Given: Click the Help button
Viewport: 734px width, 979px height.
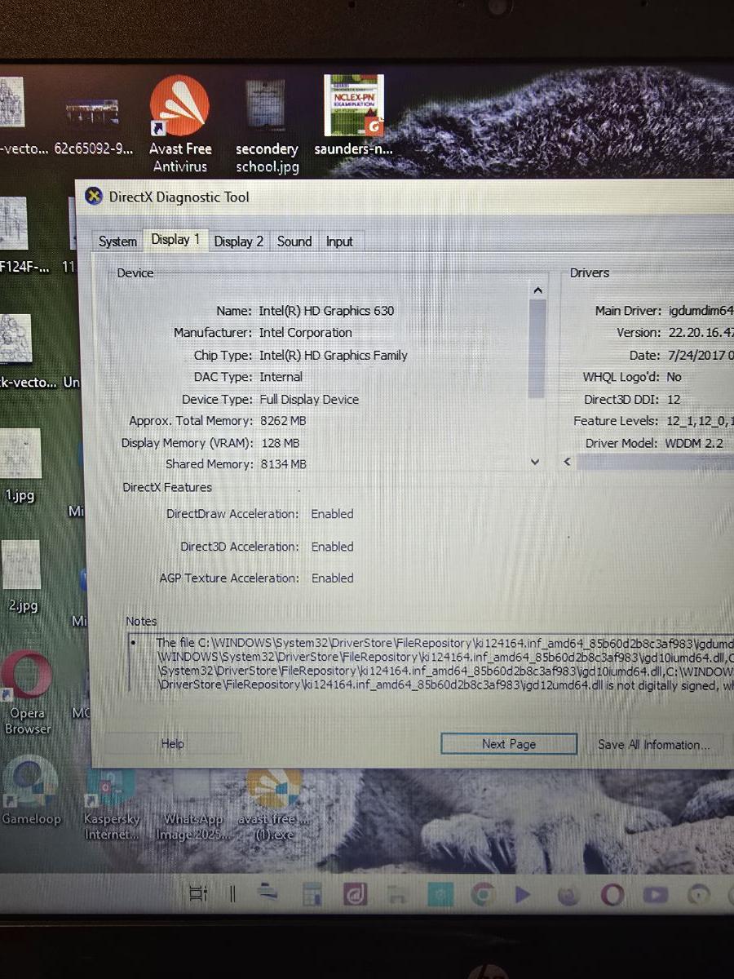Looking at the screenshot, I should [x=173, y=744].
